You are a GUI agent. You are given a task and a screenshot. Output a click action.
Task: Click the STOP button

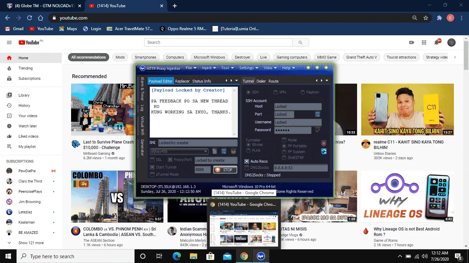click(x=225, y=170)
